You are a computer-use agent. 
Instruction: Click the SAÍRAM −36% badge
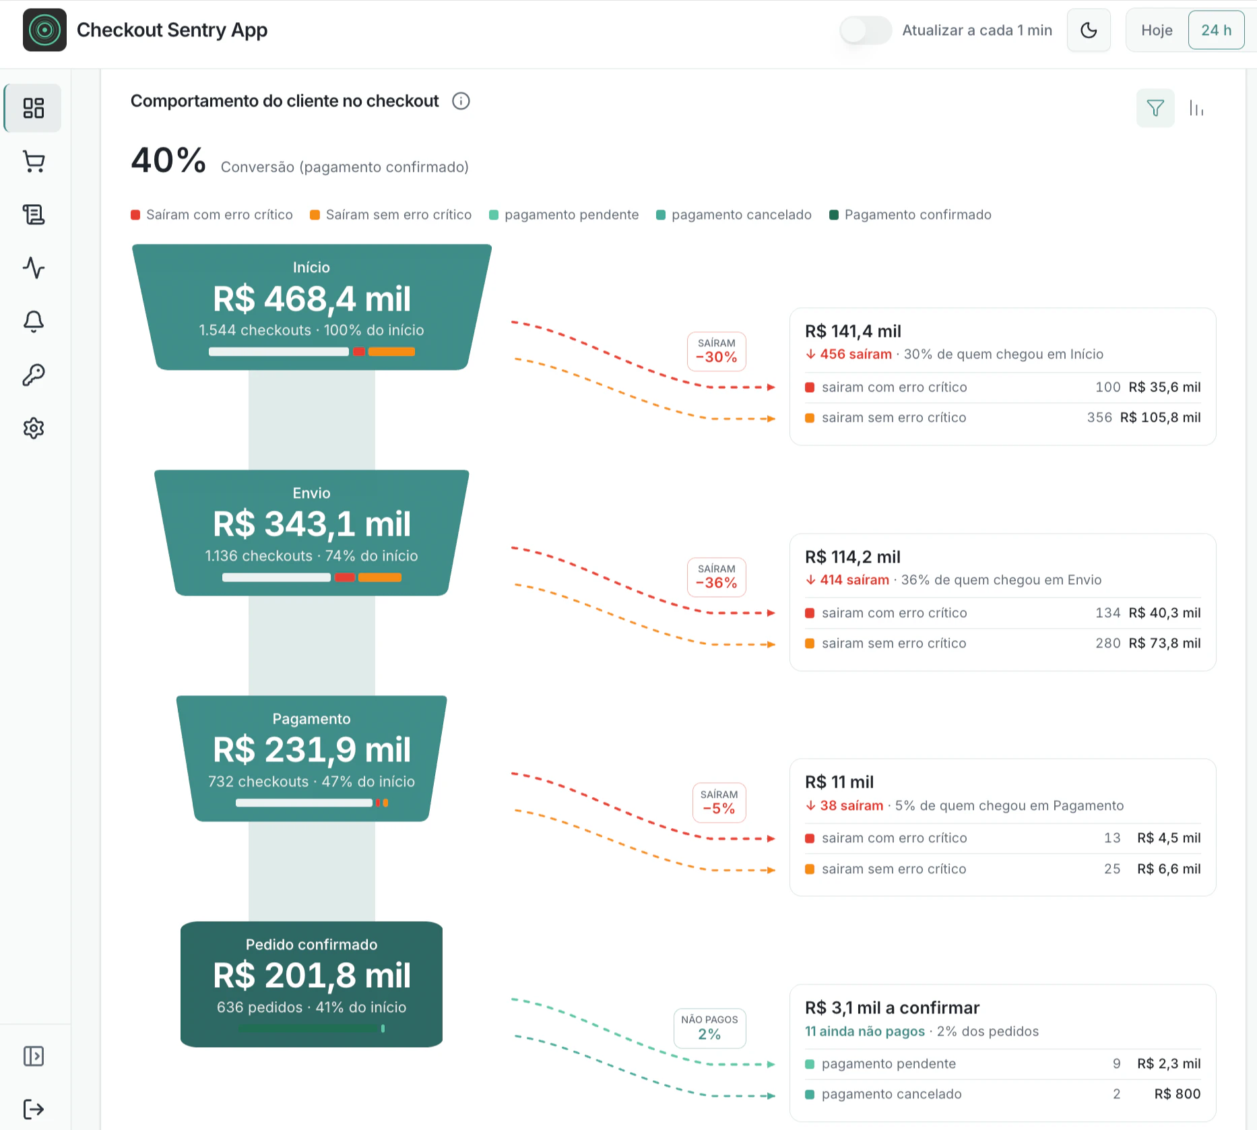pos(717,577)
